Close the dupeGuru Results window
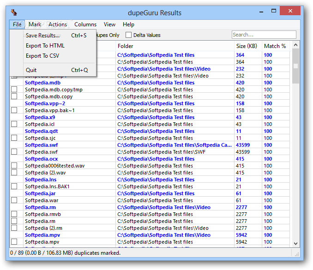Viewport: 313px width, 270px height. [x=290, y=11]
